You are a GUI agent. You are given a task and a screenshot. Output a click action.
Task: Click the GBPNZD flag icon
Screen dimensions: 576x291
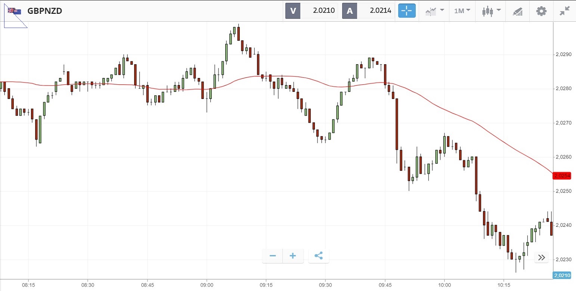point(15,11)
